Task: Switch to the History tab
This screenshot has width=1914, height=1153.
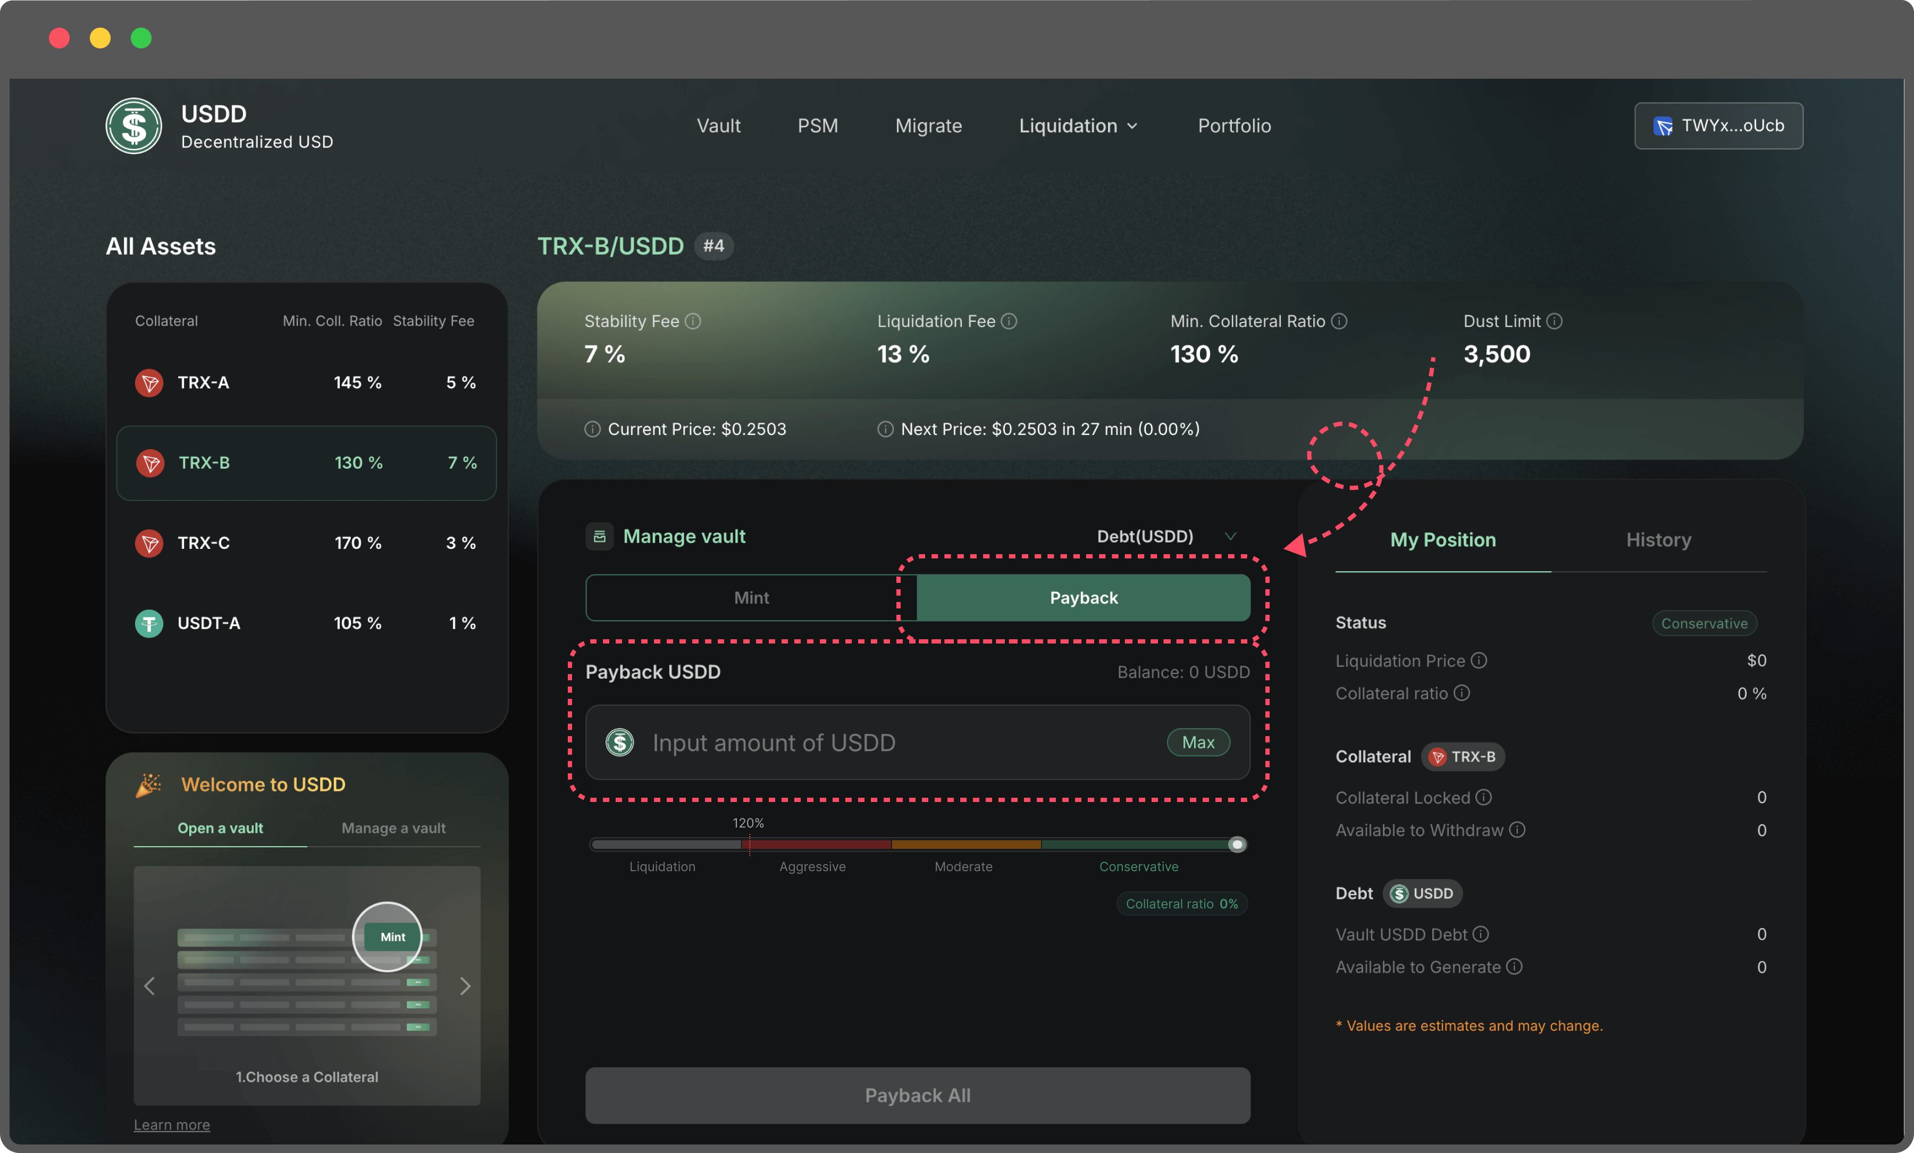Action: [x=1658, y=539]
